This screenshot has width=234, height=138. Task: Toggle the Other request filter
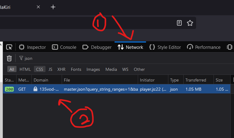(139, 69)
